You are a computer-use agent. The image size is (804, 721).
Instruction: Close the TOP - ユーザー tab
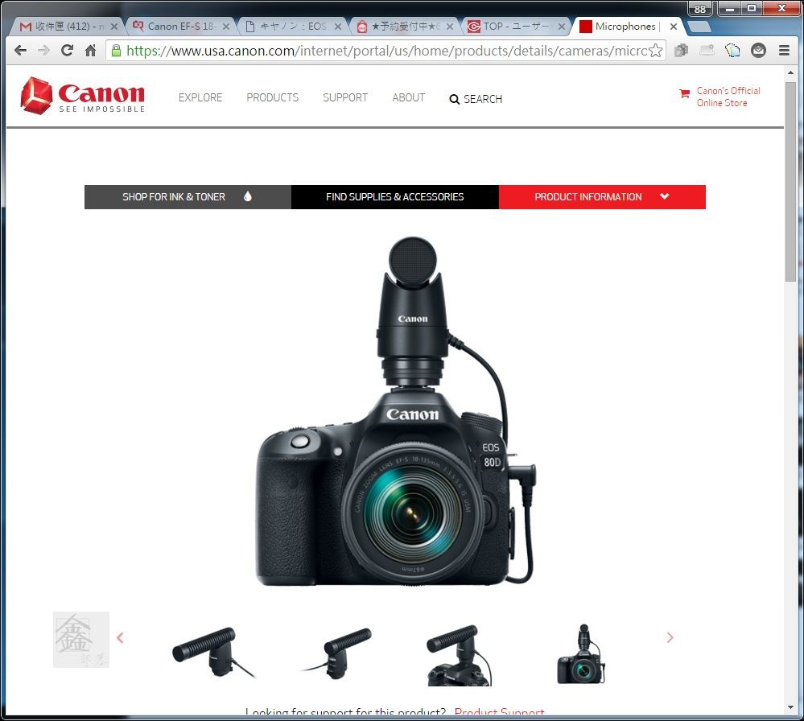click(562, 27)
